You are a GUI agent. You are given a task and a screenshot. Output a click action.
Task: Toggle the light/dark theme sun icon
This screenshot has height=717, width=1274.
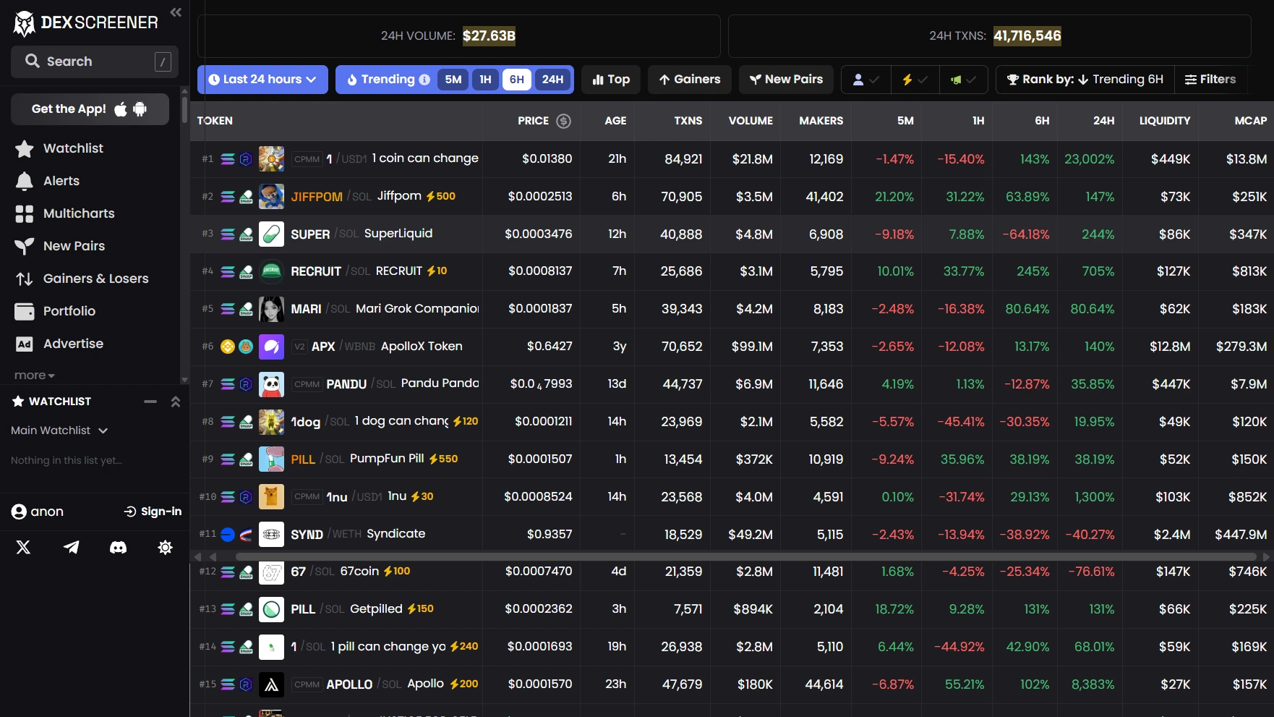[x=165, y=548]
